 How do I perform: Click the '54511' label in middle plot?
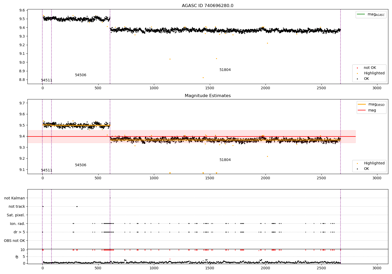click(47, 170)
